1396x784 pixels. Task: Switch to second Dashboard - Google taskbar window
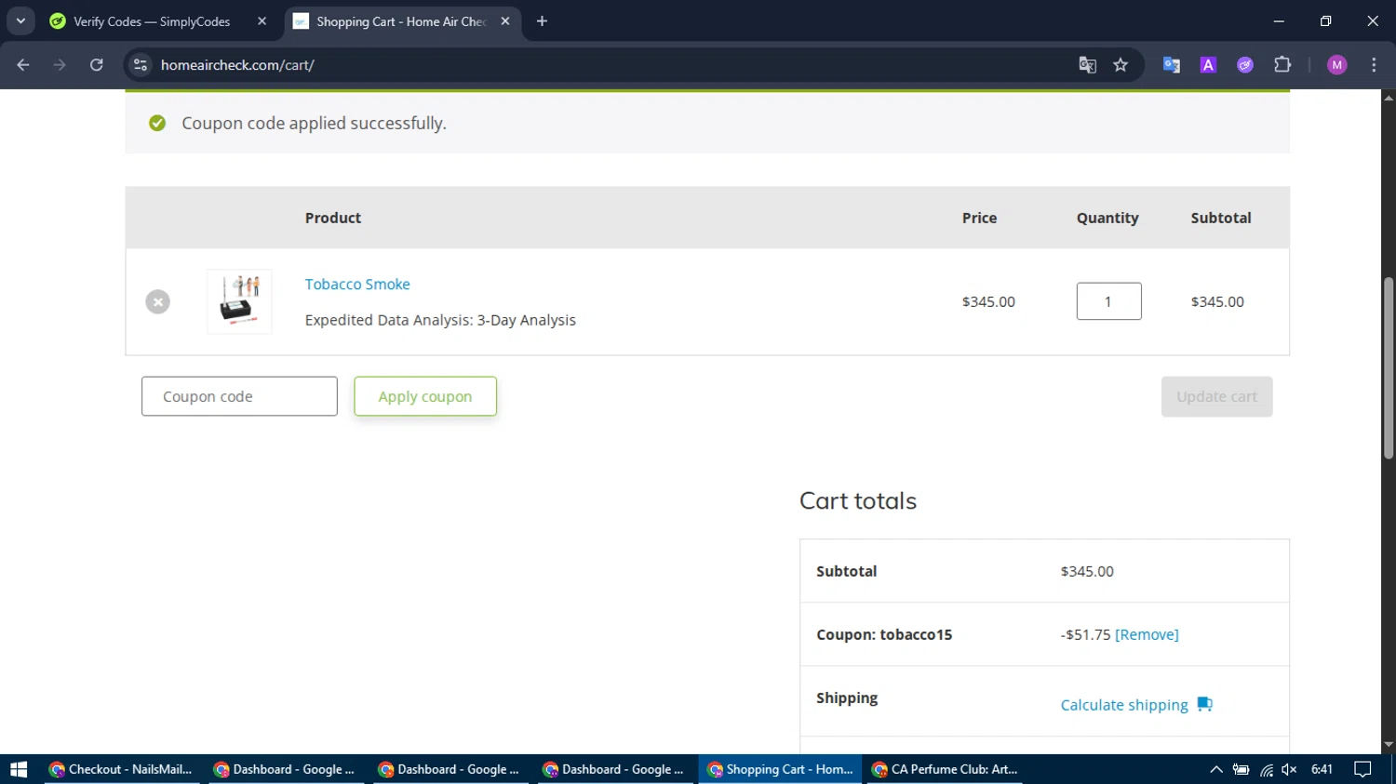click(x=451, y=769)
